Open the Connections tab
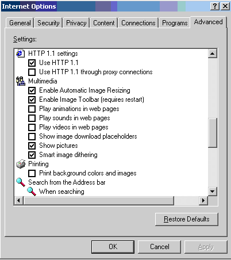The height and width of the screenshot is (260, 231). click(x=138, y=23)
